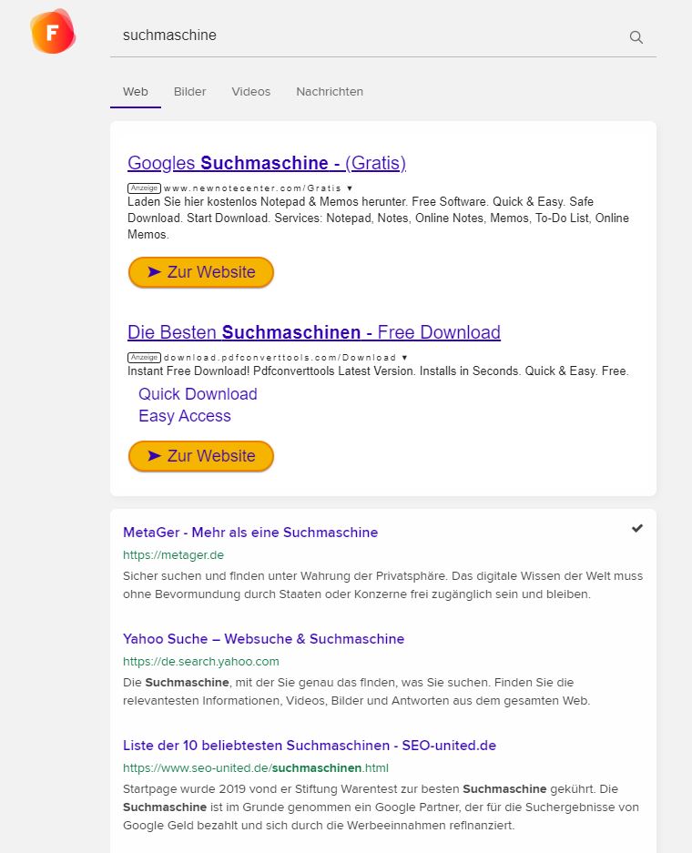Open ad link Googles Suchmaschine - (Gratis)
Viewport: 692px width, 853px height.
[x=267, y=163]
